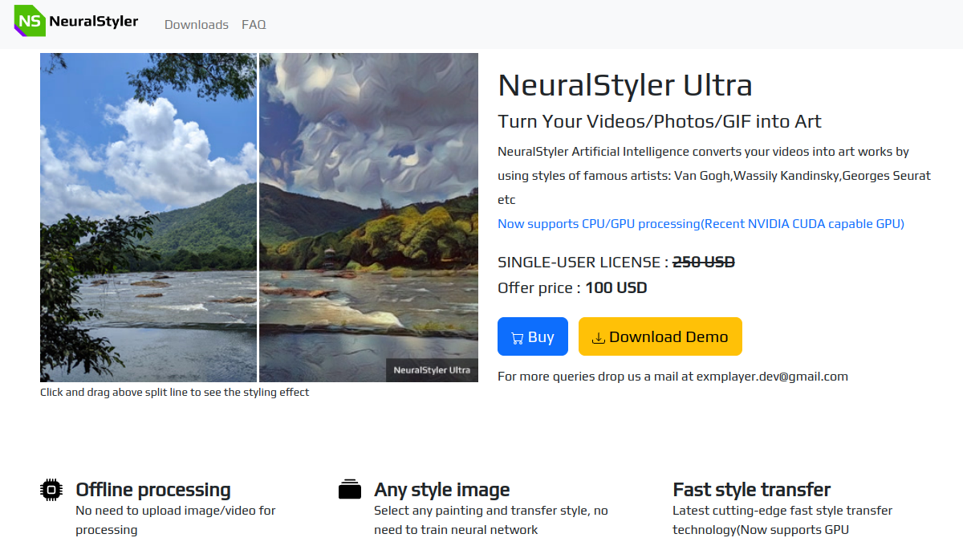963x542 pixels.
Task: Click the NeuralStyler Ultra heading
Action: pos(625,85)
